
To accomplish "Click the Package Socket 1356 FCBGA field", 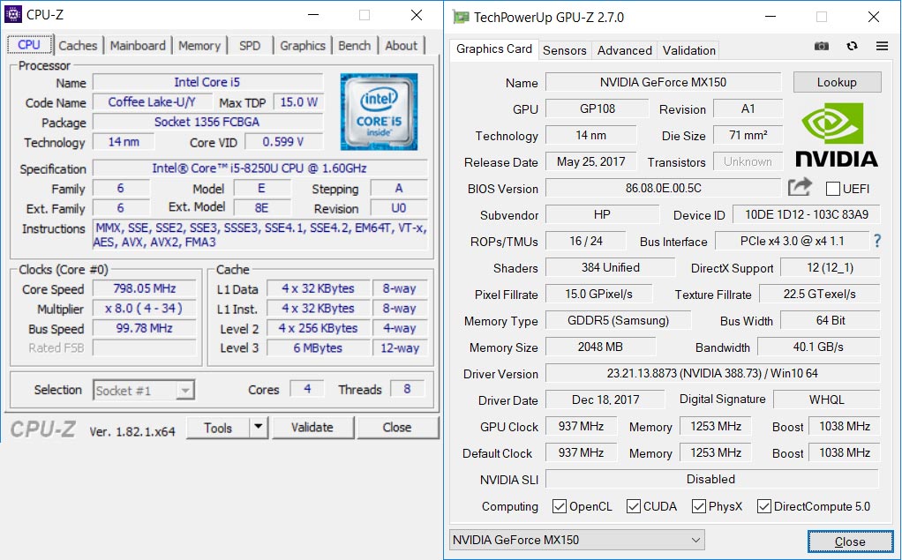I will click(x=207, y=122).
